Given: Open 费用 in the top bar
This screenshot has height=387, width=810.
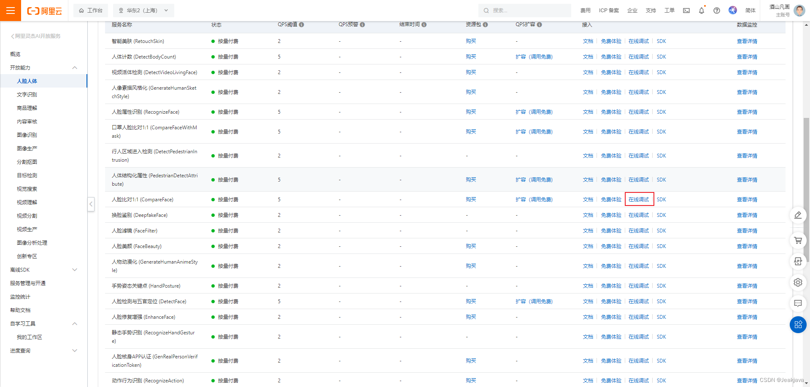Looking at the screenshot, I should [585, 11].
